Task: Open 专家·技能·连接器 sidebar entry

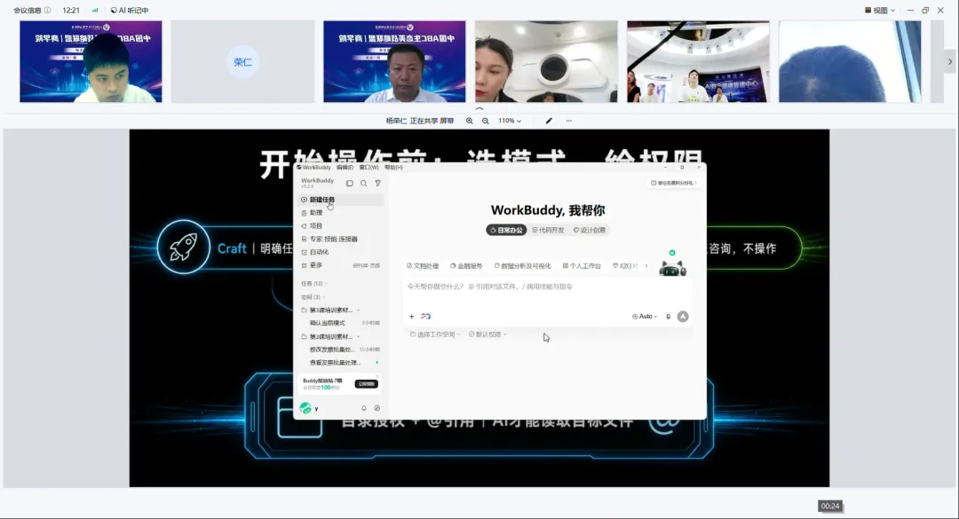Action: pyautogui.click(x=341, y=239)
